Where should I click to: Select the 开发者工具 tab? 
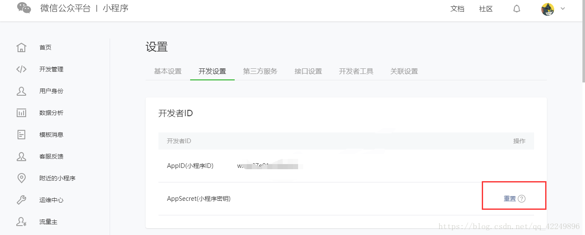click(x=356, y=71)
